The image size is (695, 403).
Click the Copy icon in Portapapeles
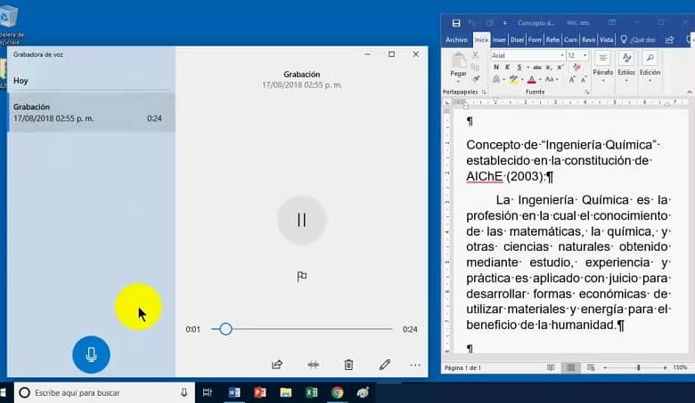pyautogui.click(x=476, y=68)
